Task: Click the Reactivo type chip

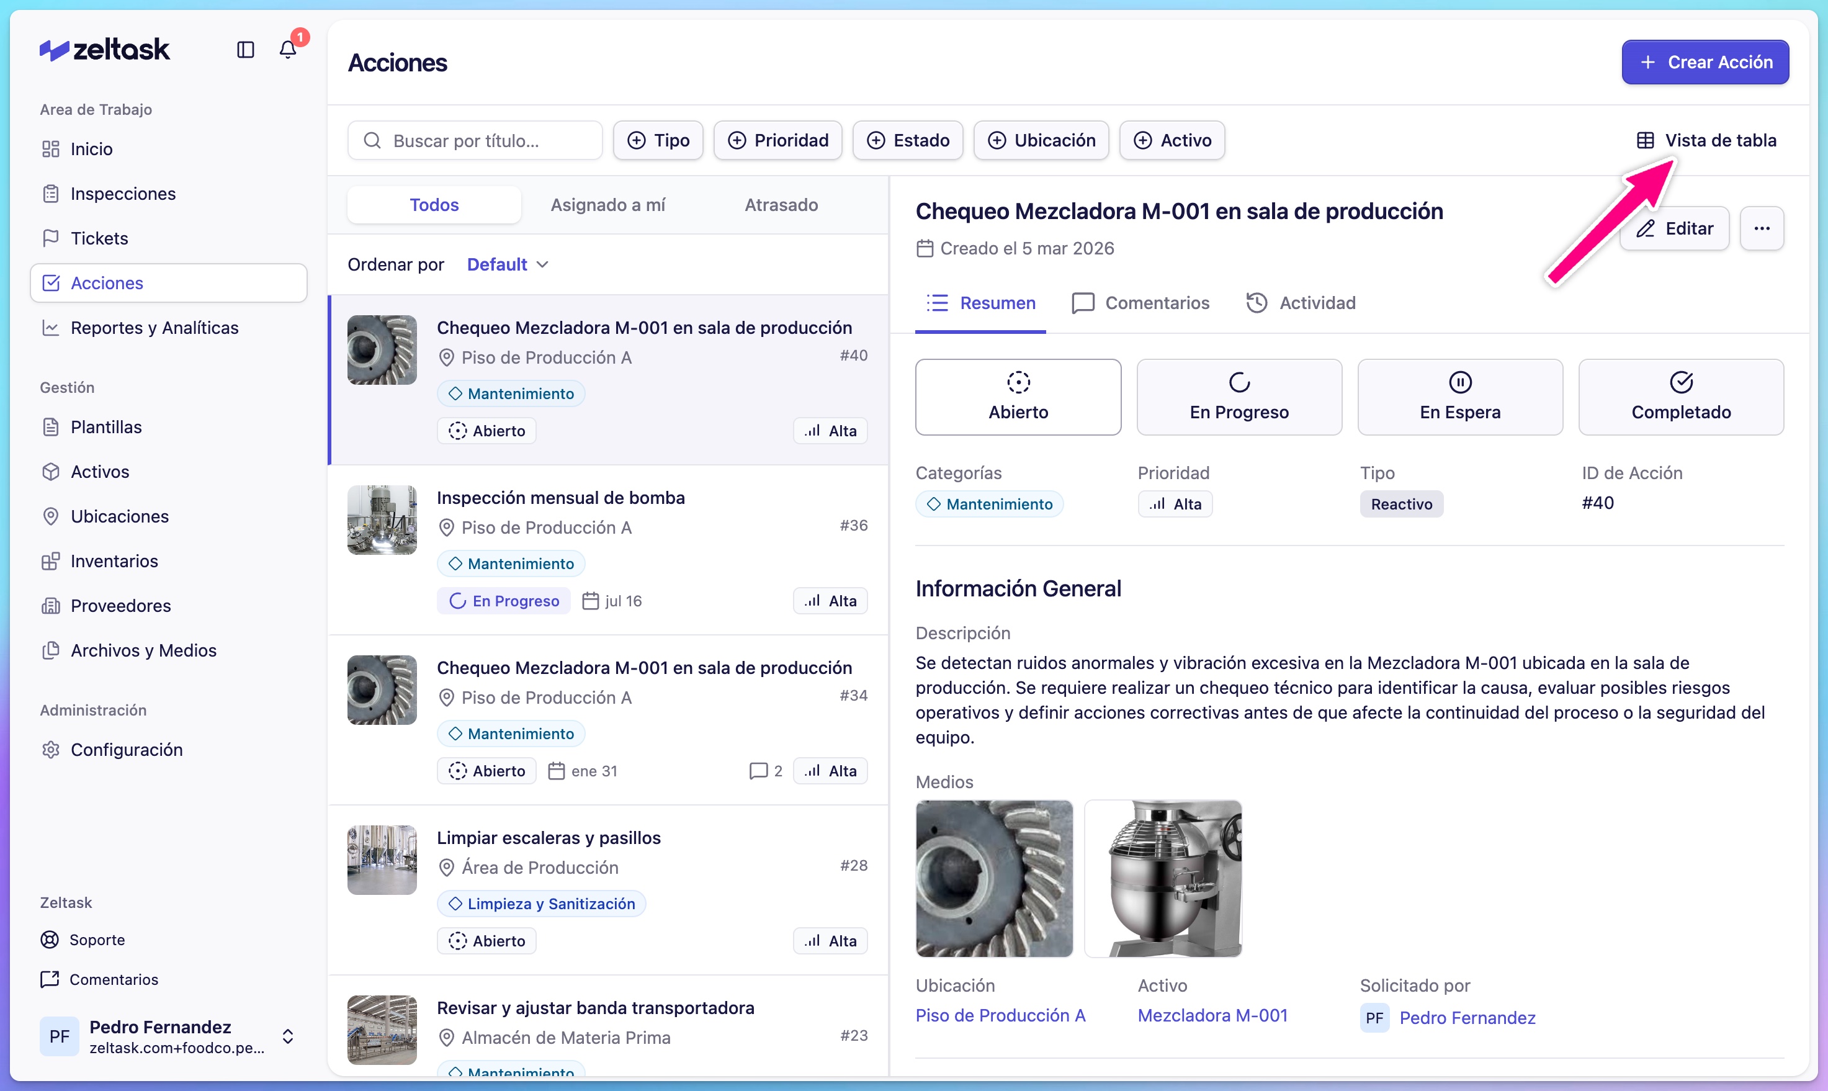Action: click(1402, 505)
